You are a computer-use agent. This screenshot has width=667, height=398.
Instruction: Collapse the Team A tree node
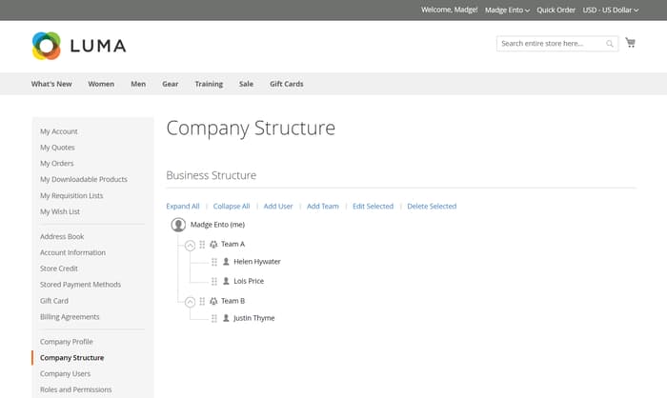(190, 245)
